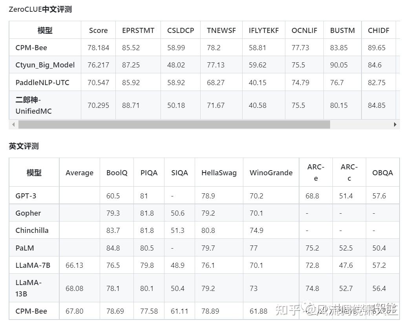Click the WinoGrande column header
This screenshot has height=327, width=409.
click(271, 173)
